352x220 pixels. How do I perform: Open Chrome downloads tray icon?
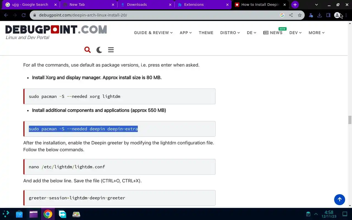pyautogui.click(x=320, y=15)
